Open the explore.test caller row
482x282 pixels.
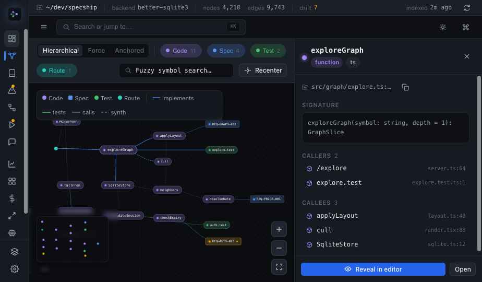click(x=385, y=183)
